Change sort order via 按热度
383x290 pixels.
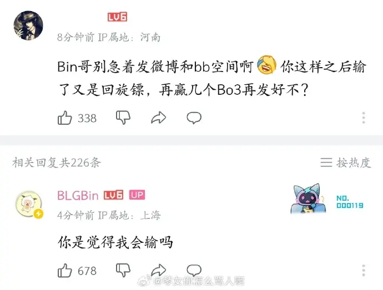(346, 162)
